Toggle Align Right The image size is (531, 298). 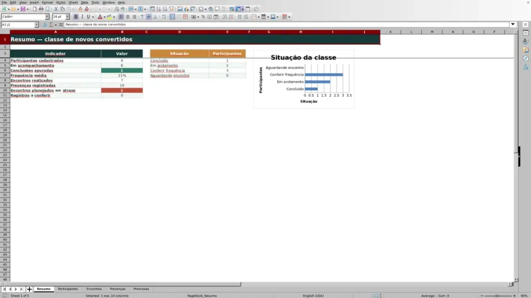click(134, 17)
